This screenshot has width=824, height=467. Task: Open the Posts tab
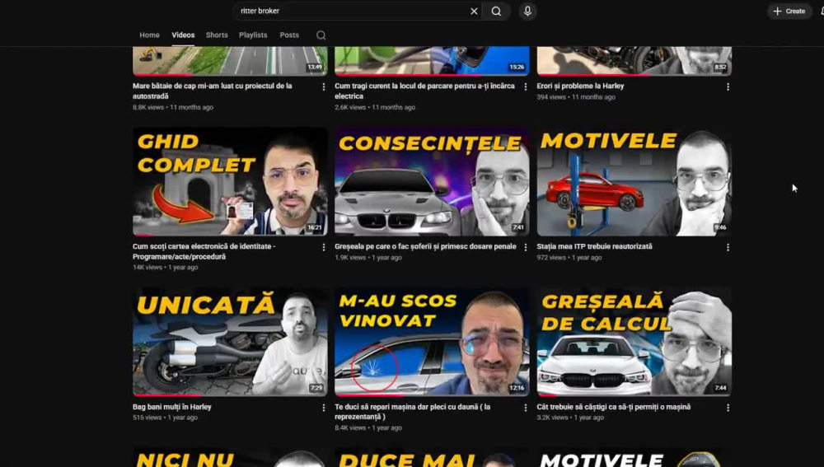pos(289,35)
